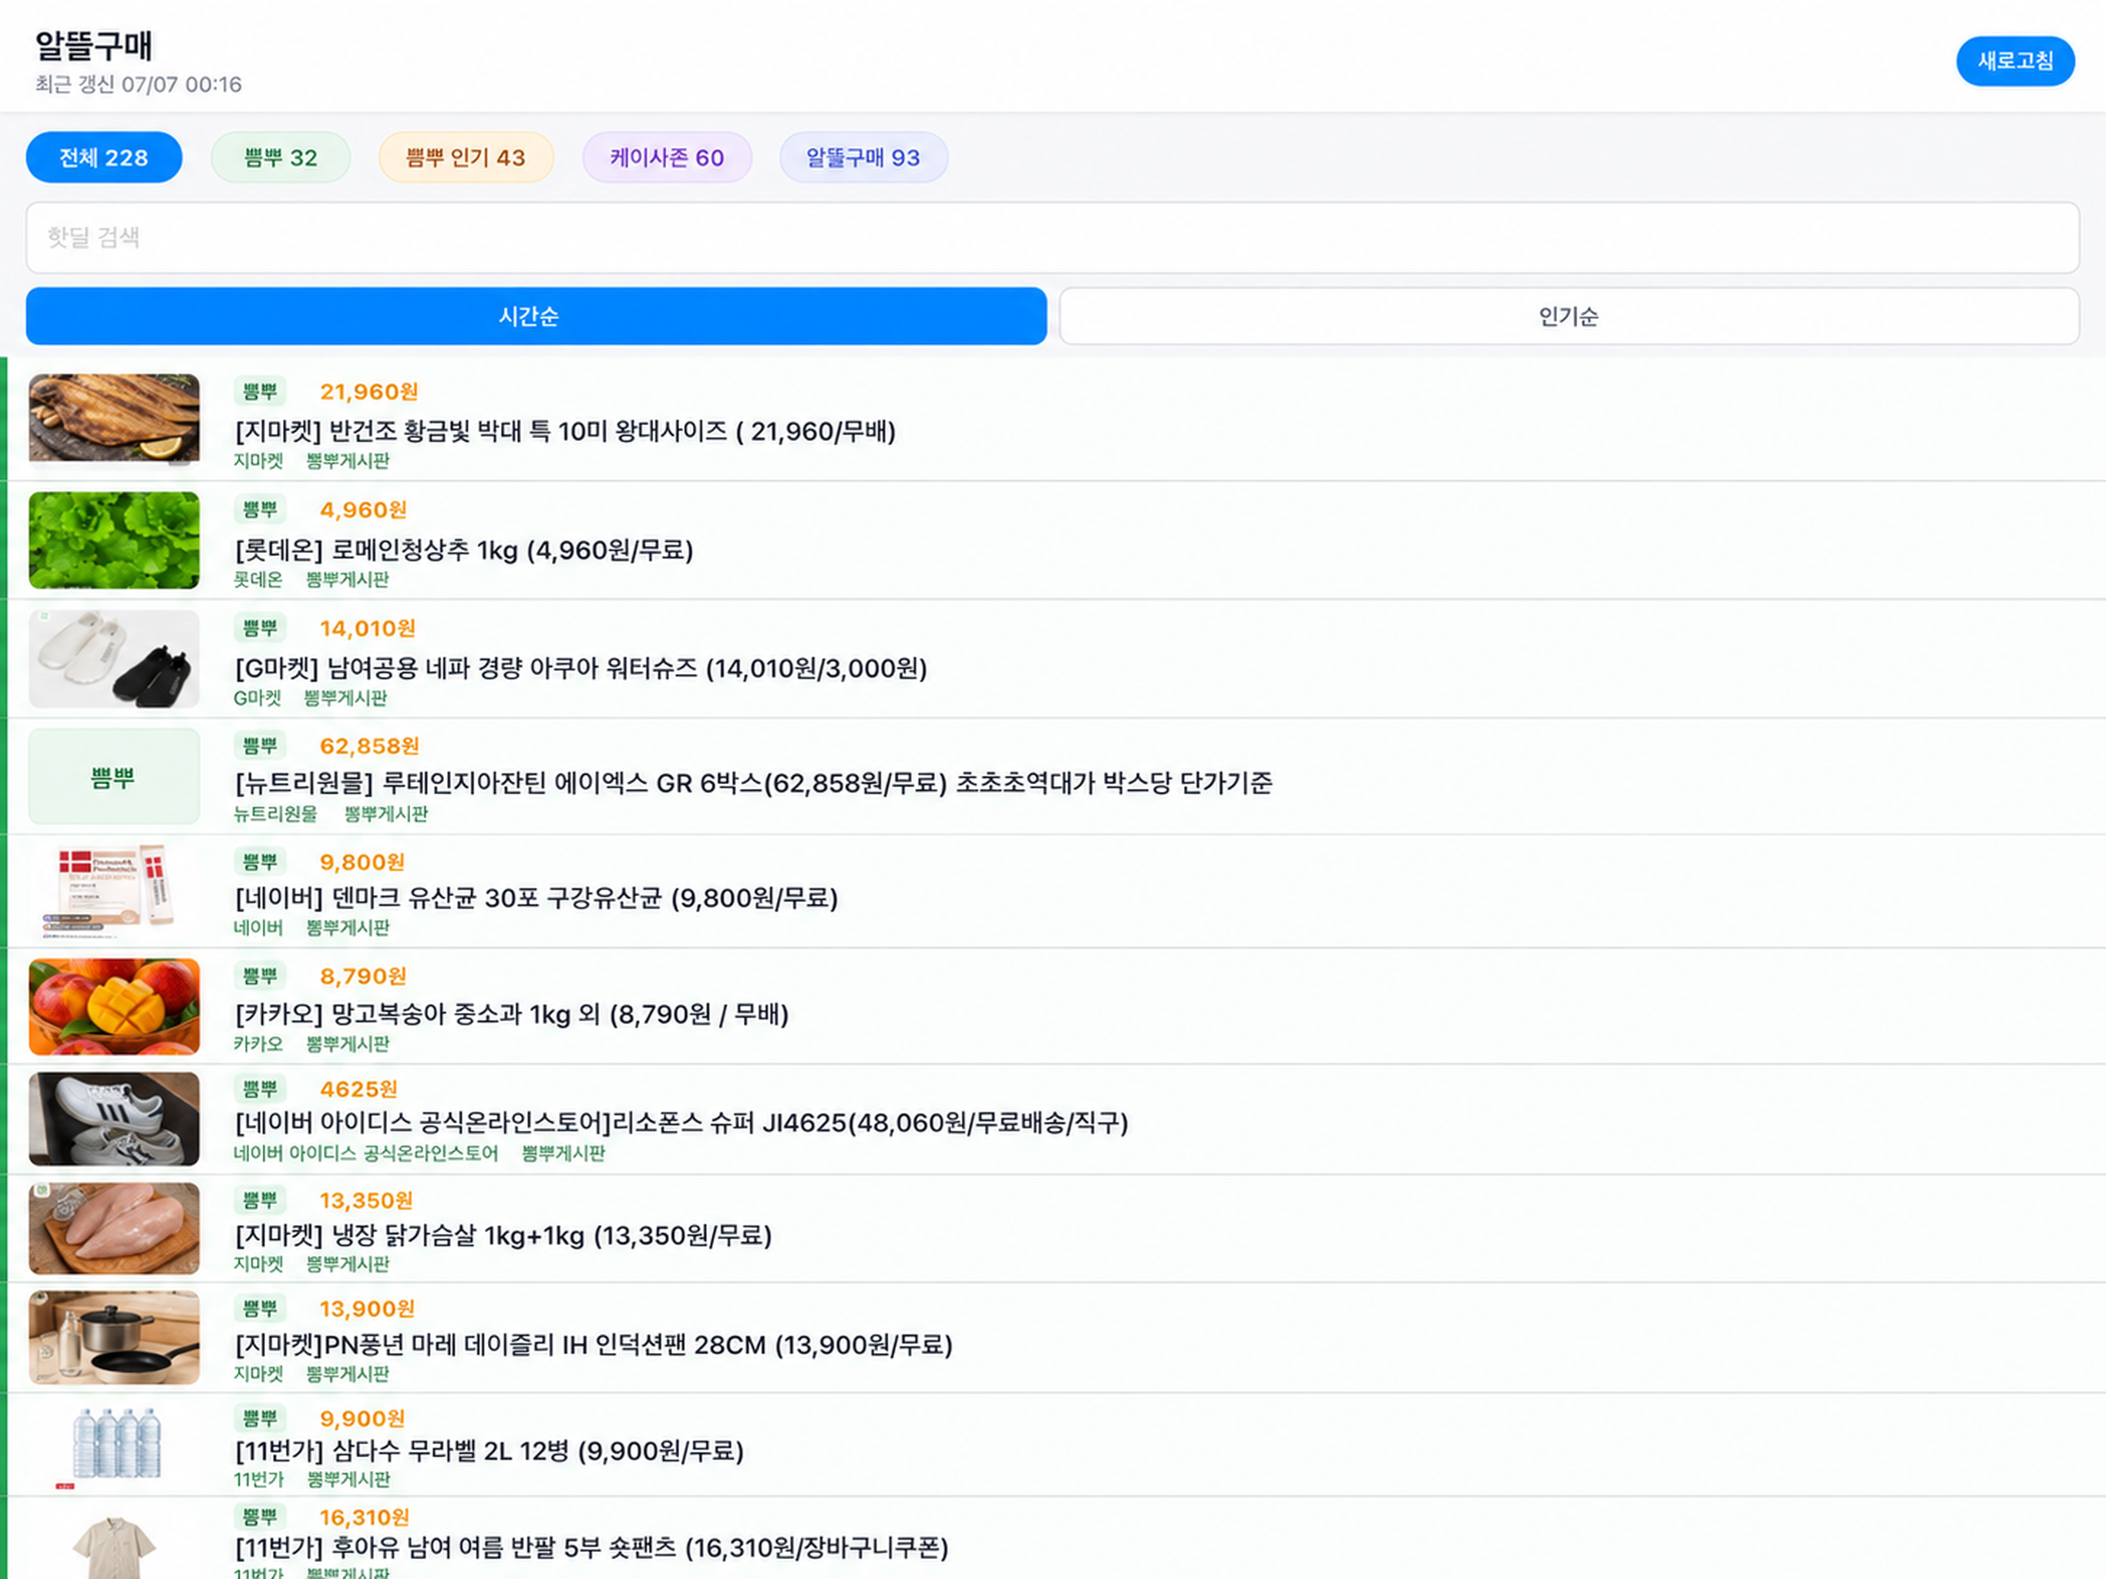Open the PN풍년 인덕션팬 28CM deal

(593, 1345)
